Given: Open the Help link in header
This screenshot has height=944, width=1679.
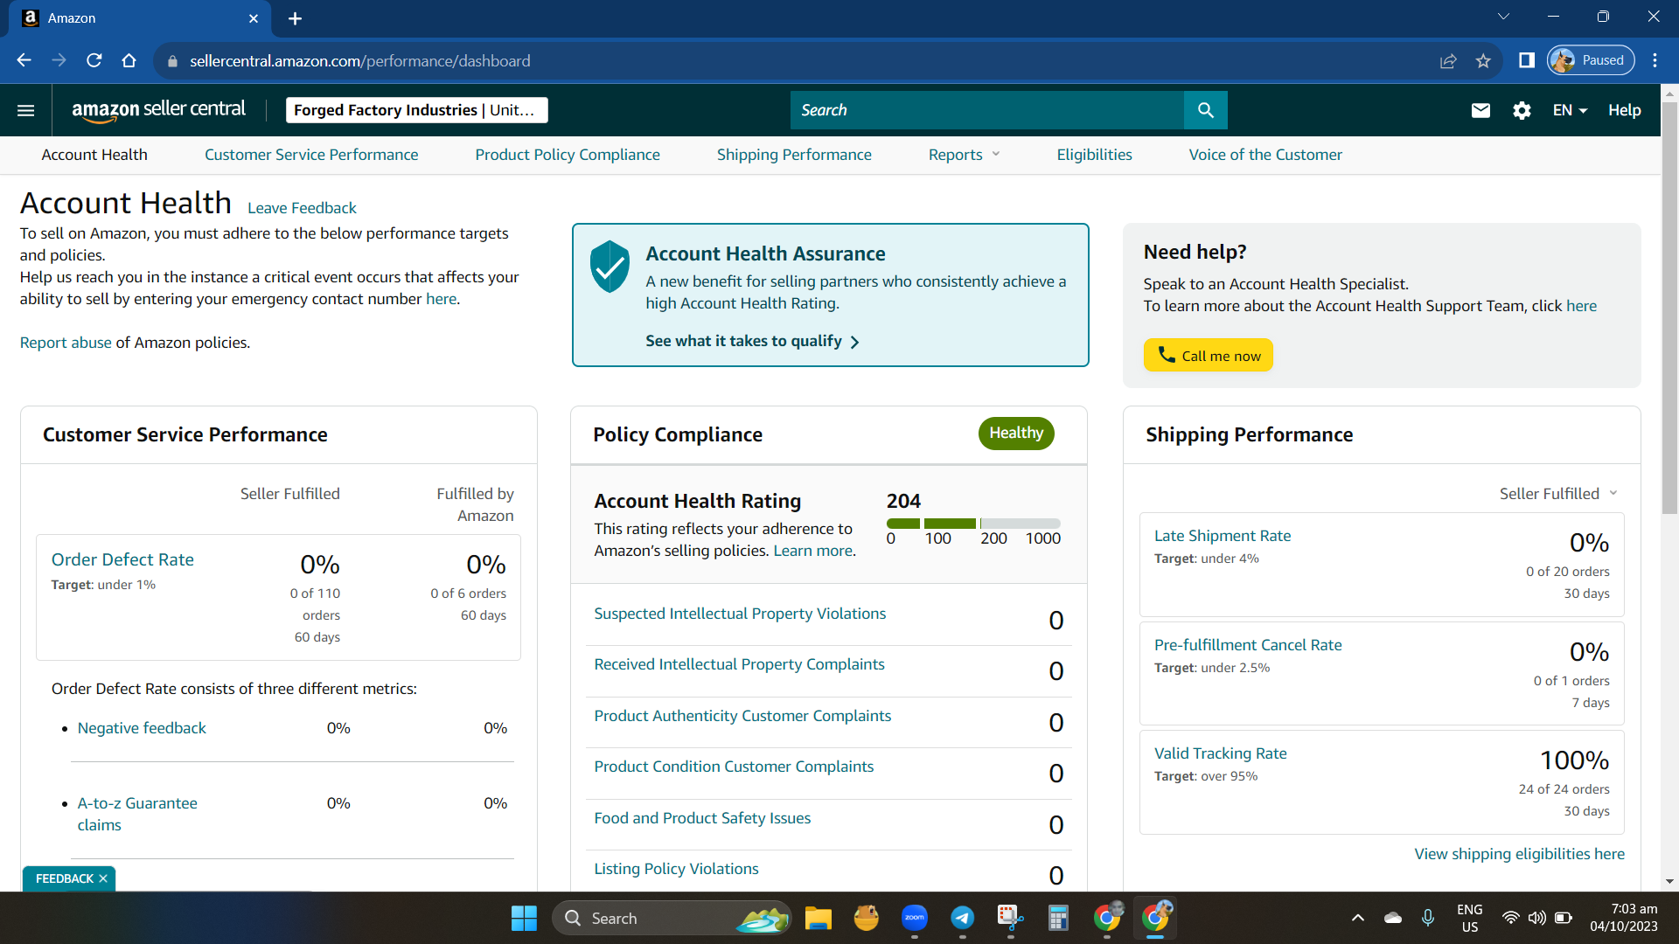Looking at the screenshot, I should (1624, 110).
